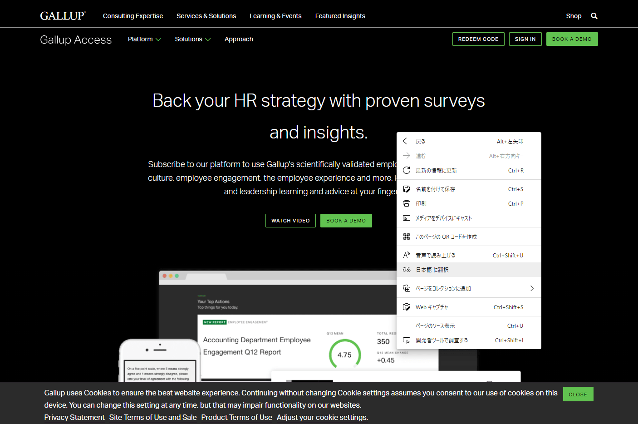Select このページの QR コードを作成
The width and height of the screenshot is (638, 424).
click(469, 237)
